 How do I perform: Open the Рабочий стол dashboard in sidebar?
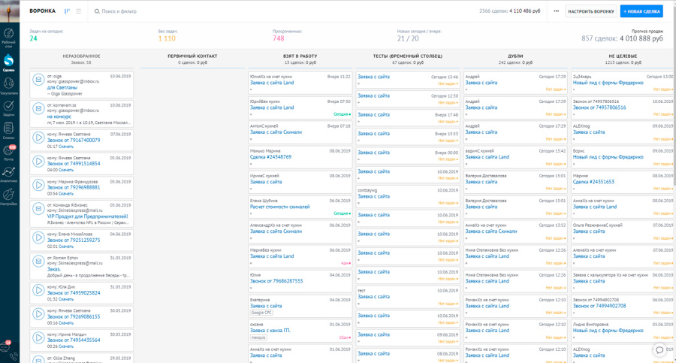(x=8, y=37)
